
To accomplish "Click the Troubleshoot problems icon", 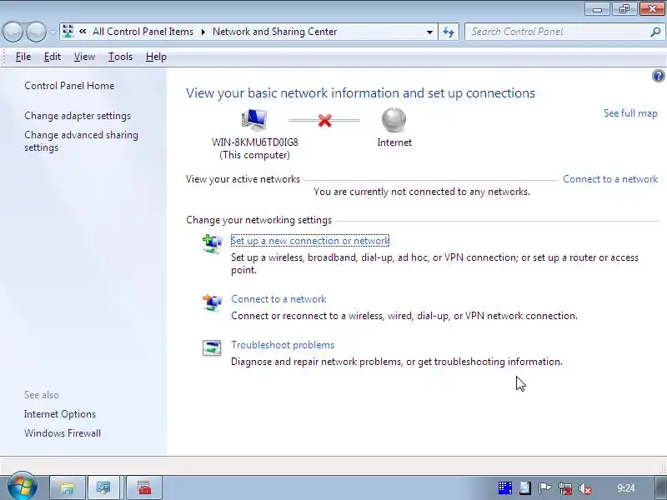I will click(x=212, y=347).
